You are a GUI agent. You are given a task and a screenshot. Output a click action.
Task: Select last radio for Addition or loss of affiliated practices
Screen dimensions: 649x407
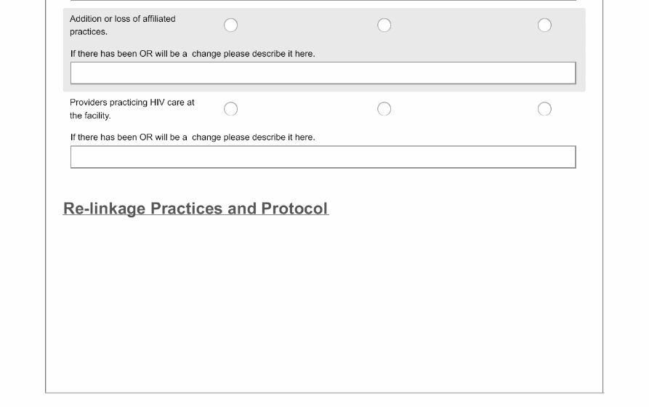pyautogui.click(x=544, y=25)
